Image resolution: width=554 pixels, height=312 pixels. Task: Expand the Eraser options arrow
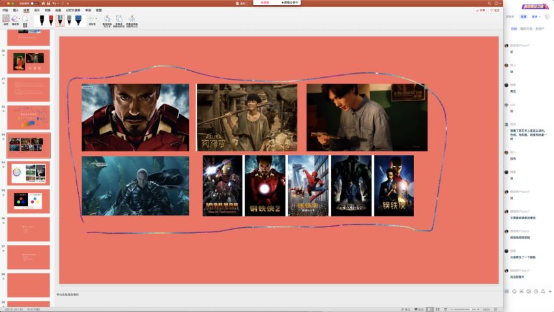tap(19, 18)
